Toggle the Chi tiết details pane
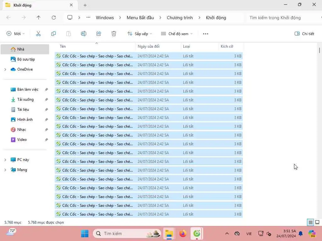 click(304, 34)
